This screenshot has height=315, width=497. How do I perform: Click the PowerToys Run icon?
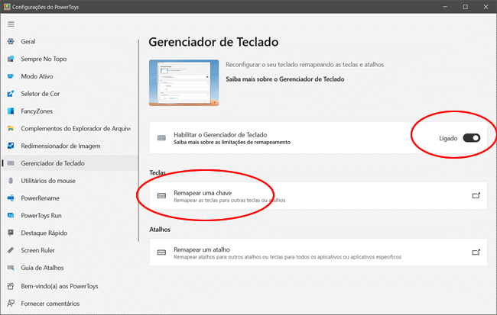pyautogui.click(x=11, y=215)
